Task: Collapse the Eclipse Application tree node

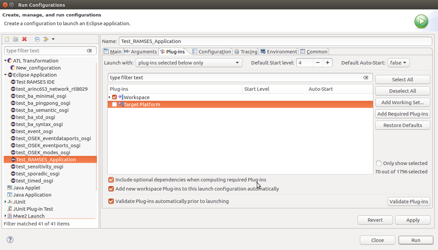Action: (5, 75)
